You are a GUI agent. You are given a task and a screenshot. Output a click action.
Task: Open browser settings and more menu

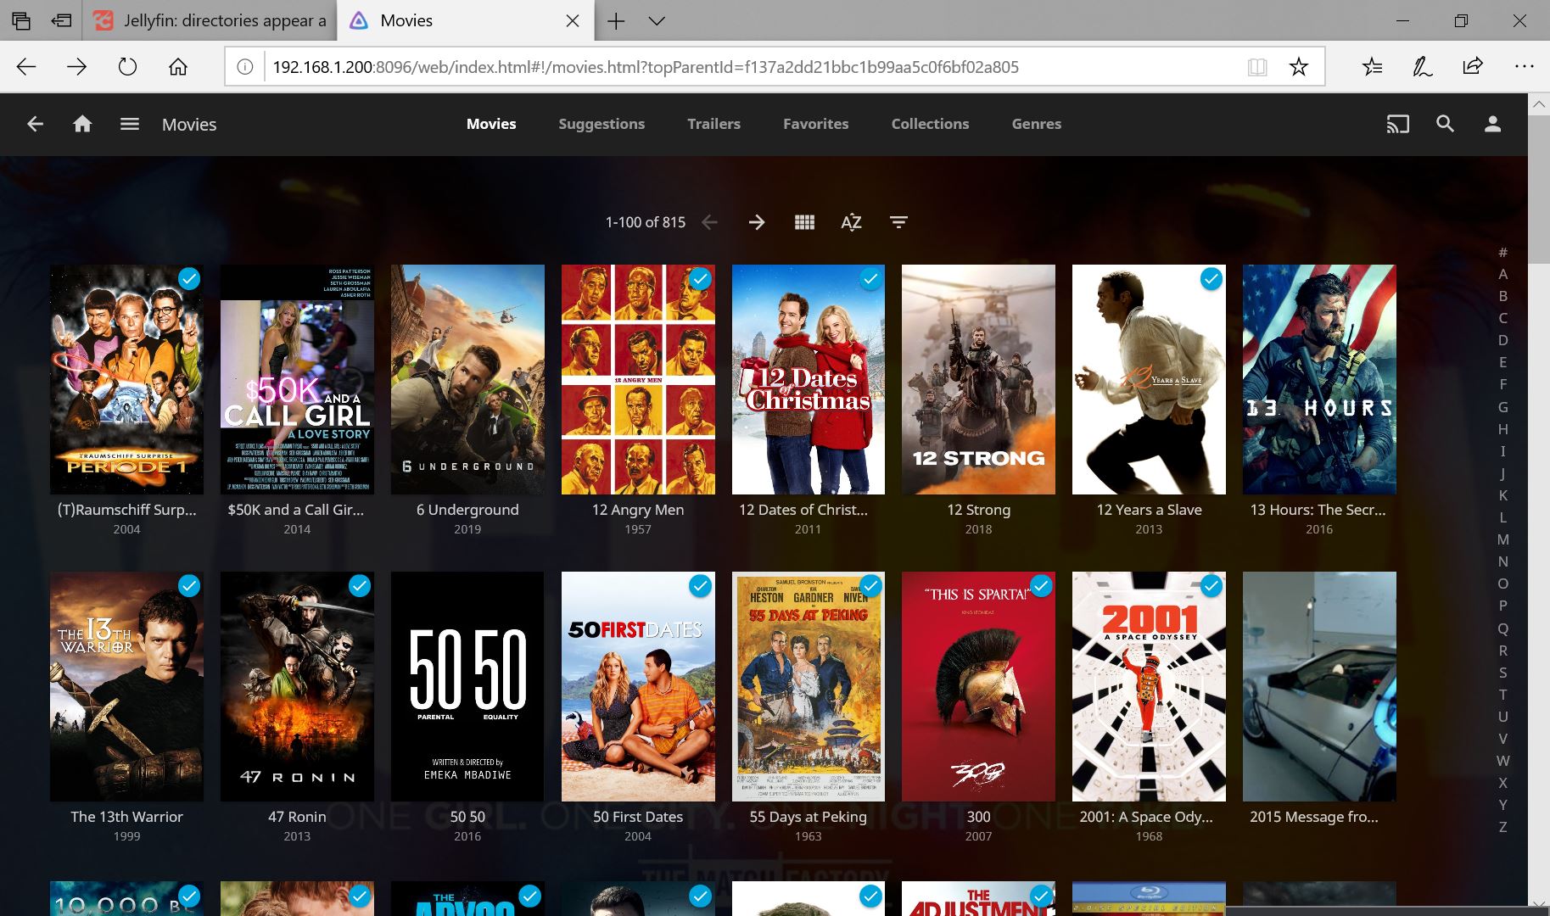[1524, 66]
